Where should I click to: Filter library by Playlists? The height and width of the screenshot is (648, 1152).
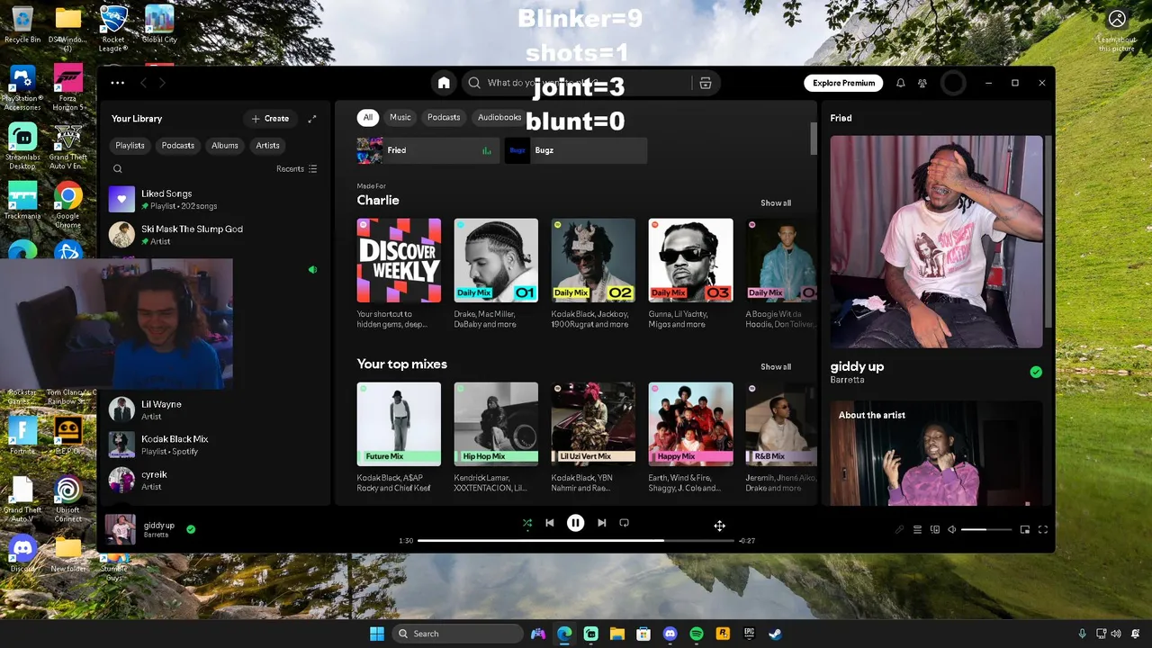[130, 145]
